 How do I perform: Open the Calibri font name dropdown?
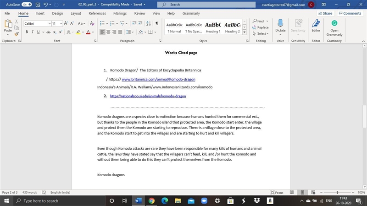[x=50, y=24]
